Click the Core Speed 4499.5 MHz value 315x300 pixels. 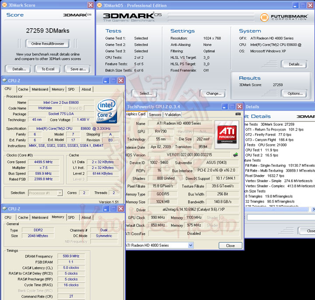coord(43,162)
